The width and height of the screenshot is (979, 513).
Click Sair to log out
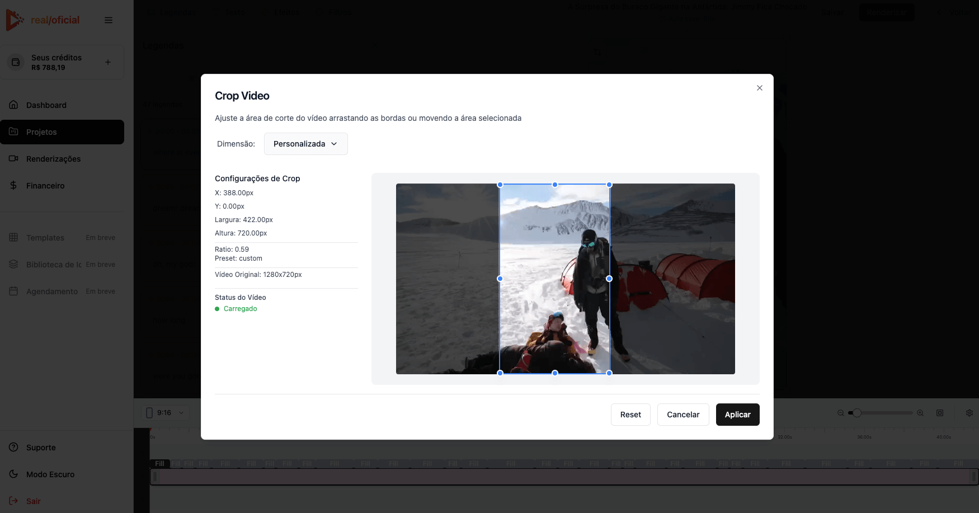tap(62, 501)
